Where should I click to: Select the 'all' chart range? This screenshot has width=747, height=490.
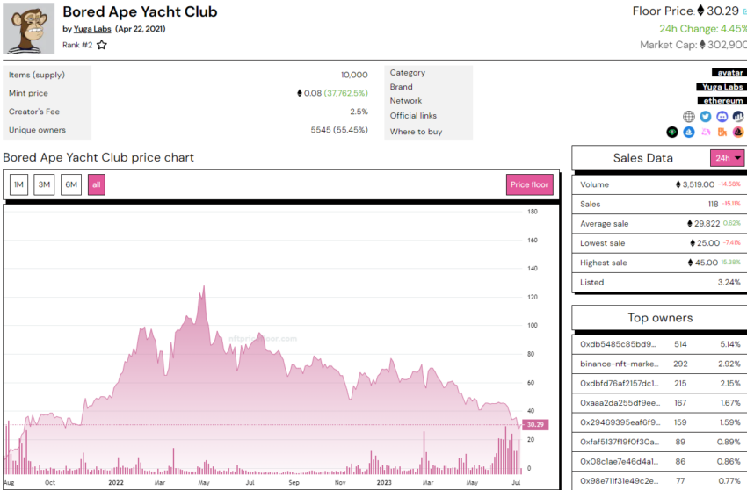[x=97, y=184]
